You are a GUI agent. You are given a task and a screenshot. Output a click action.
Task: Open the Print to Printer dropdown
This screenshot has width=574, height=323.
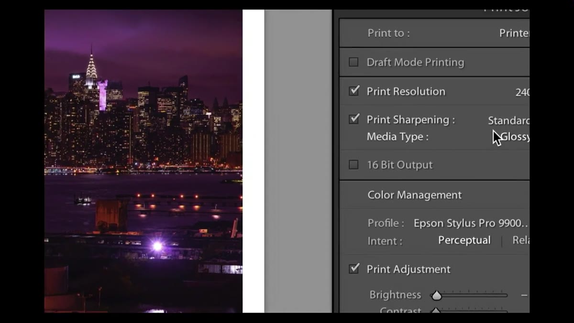point(514,33)
